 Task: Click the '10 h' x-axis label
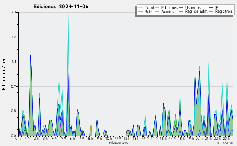pyautogui.click(x=109, y=139)
